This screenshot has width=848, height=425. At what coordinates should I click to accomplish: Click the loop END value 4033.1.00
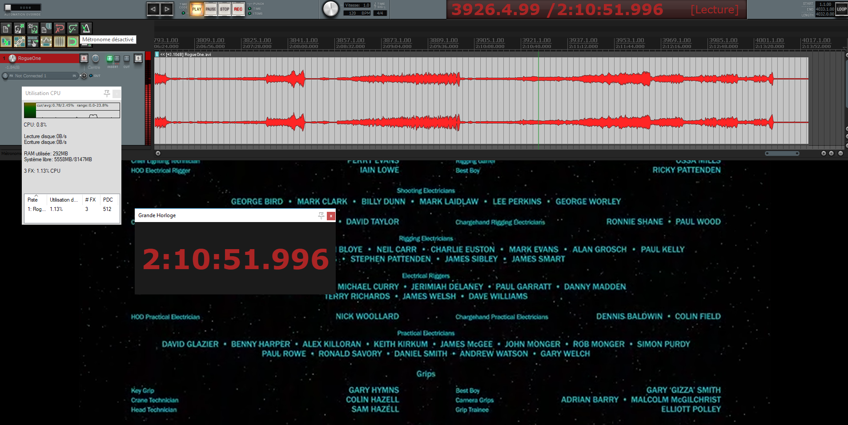[x=825, y=9]
